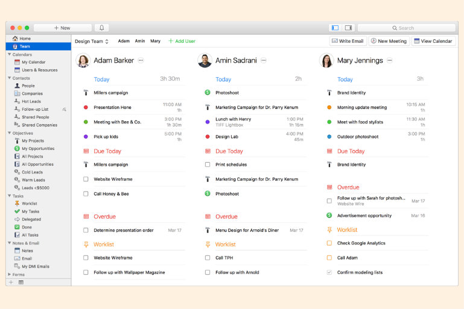
Task: Select Home in the sidebar
Action: click(x=25, y=39)
